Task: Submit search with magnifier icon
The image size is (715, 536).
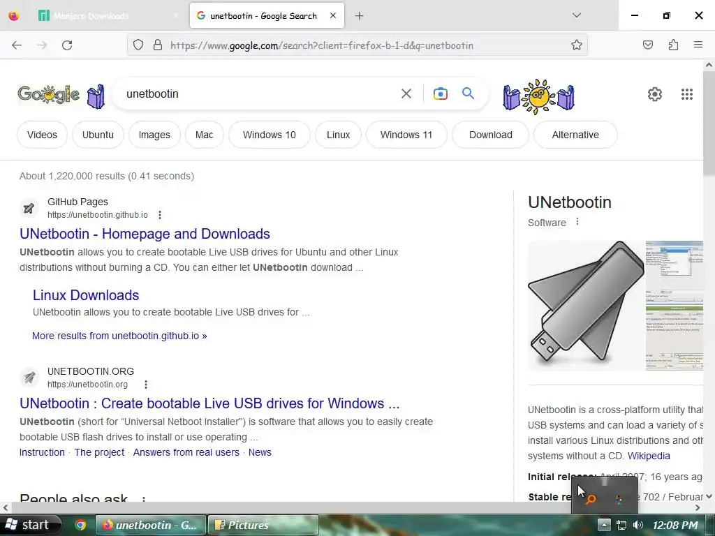Action: point(469,94)
